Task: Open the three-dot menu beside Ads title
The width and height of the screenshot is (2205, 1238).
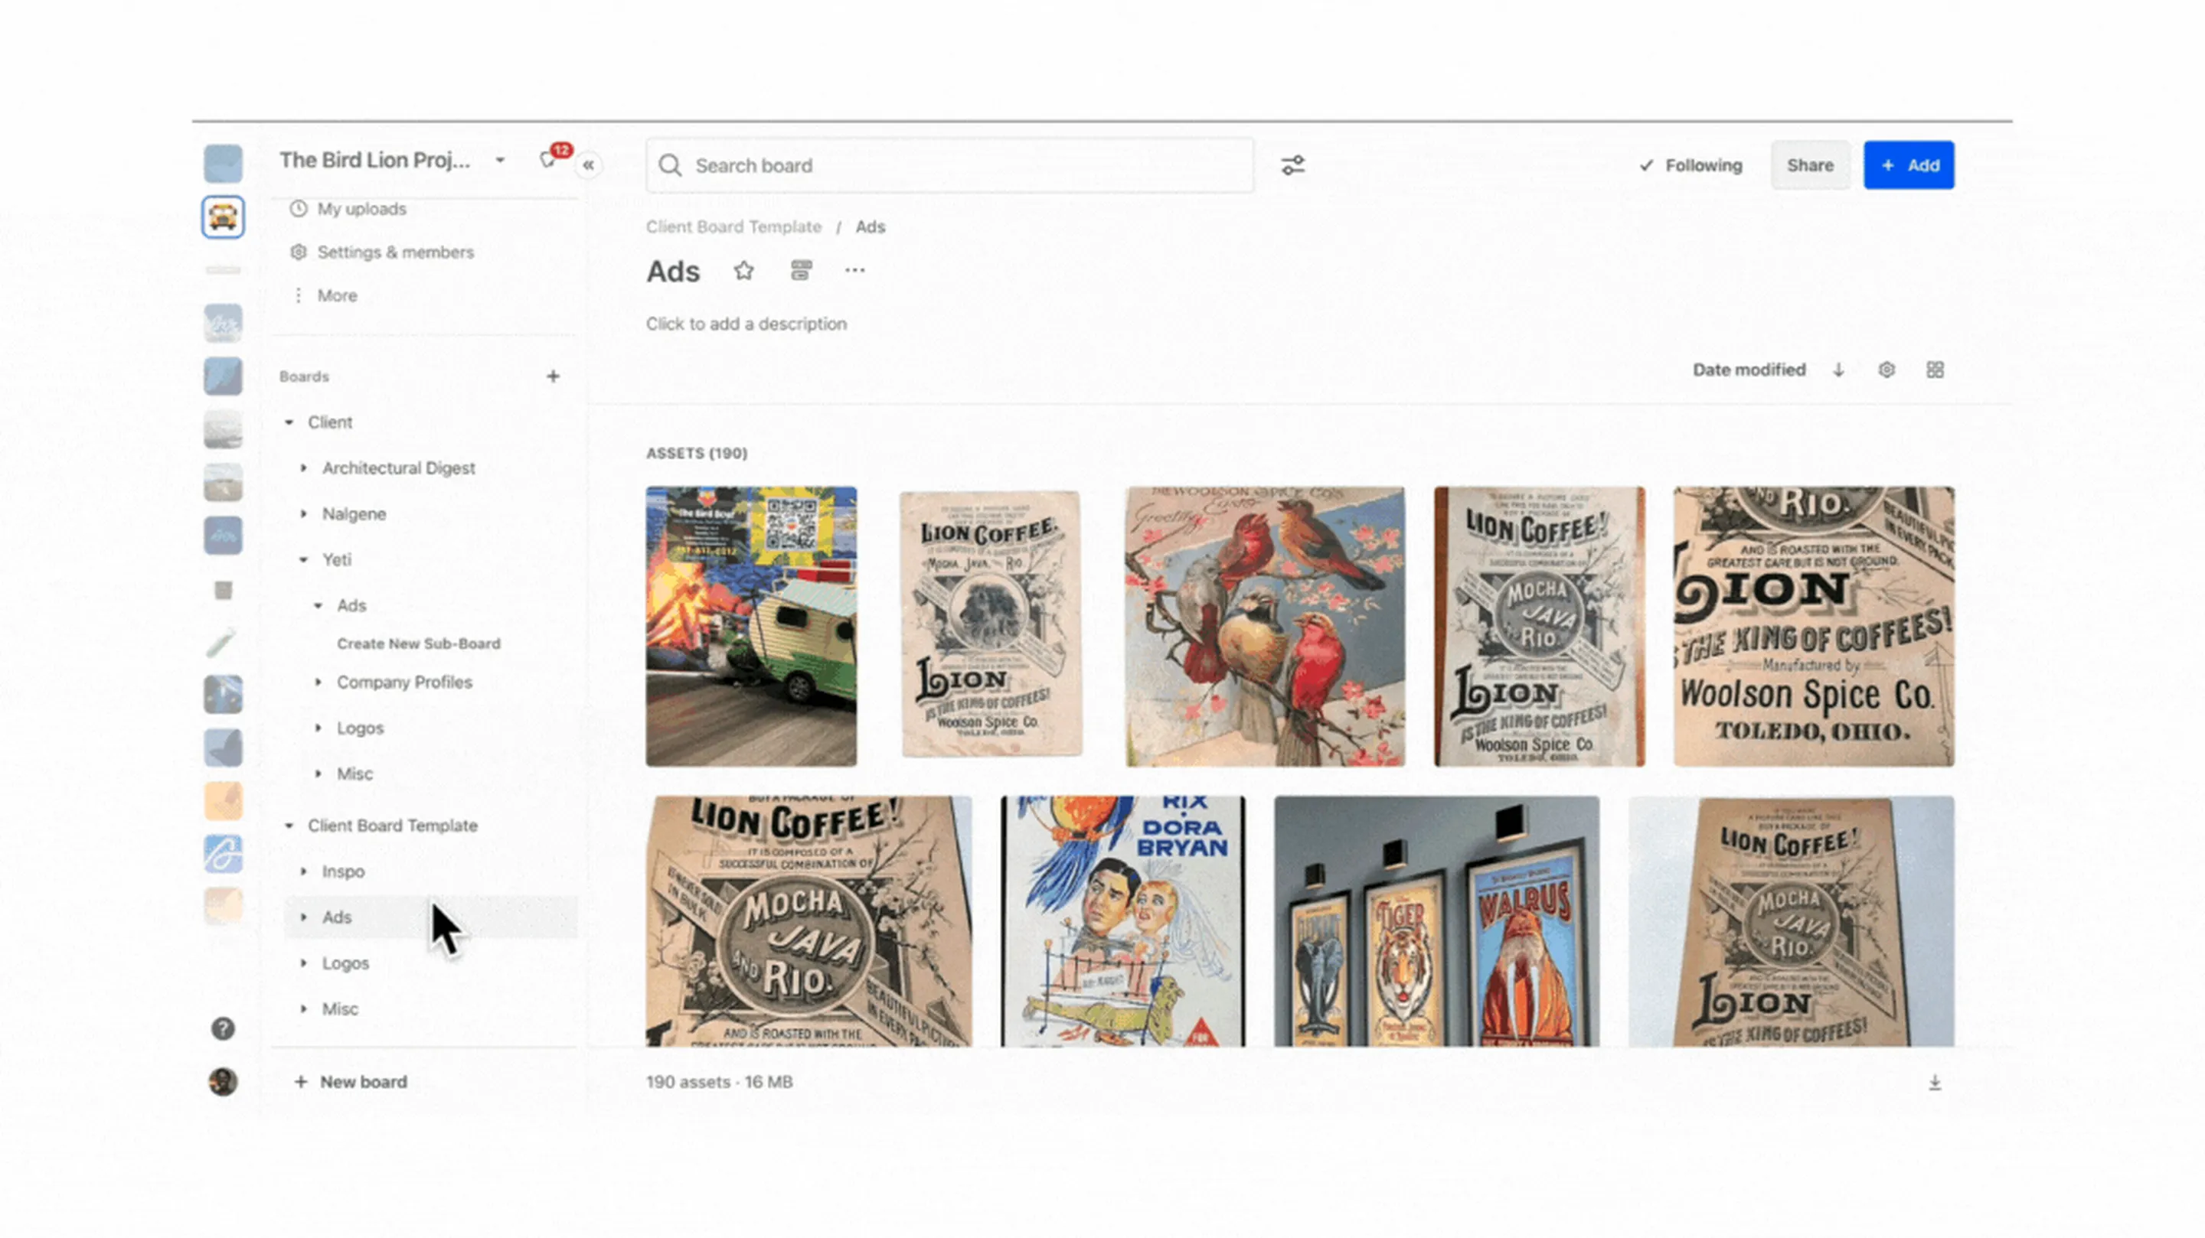Action: pyautogui.click(x=854, y=271)
